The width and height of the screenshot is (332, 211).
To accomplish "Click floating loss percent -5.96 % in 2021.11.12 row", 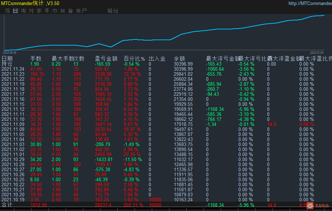I will 246,109.
